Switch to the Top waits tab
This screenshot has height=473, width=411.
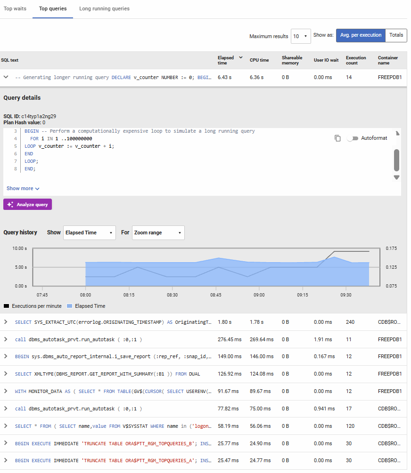pos(15,9)
